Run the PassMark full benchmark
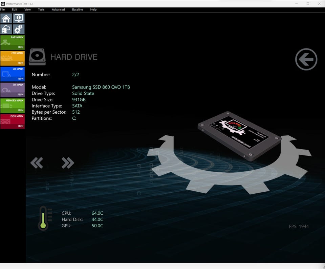The width and height of the screenshot is (325, 269). point(13,43)
